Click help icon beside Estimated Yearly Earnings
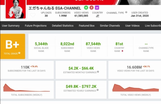 click(98, 90)
